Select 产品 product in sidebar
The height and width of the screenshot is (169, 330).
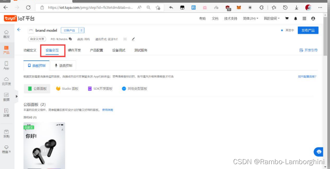[x=6, y=50]
